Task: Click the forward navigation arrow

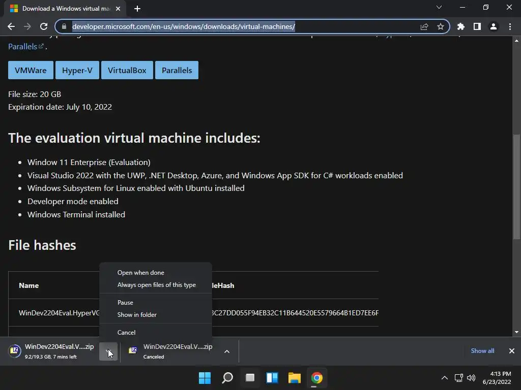Action: 27,26
